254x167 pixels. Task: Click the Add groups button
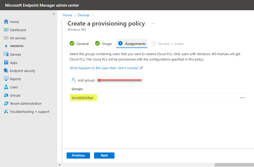tap(83, 80)
